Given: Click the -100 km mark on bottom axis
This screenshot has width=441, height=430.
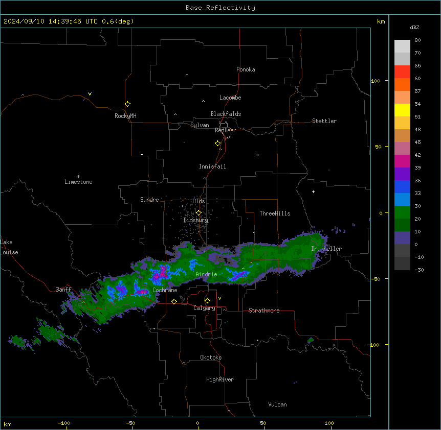Looking at the screenshot, I should (x=64, y=423).
